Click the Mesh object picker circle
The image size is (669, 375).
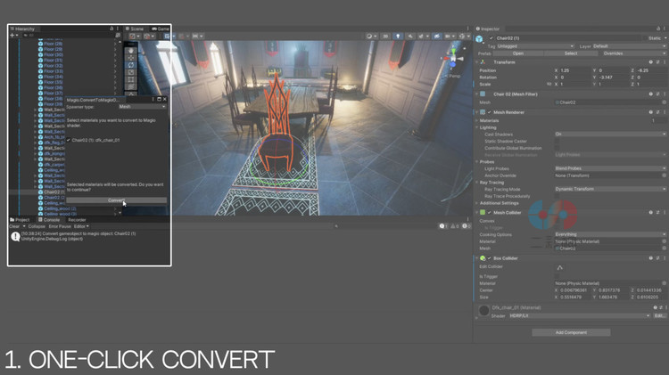[x=664, y=102]
